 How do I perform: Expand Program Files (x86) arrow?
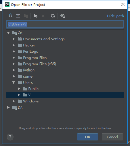(x=14, y=64)
